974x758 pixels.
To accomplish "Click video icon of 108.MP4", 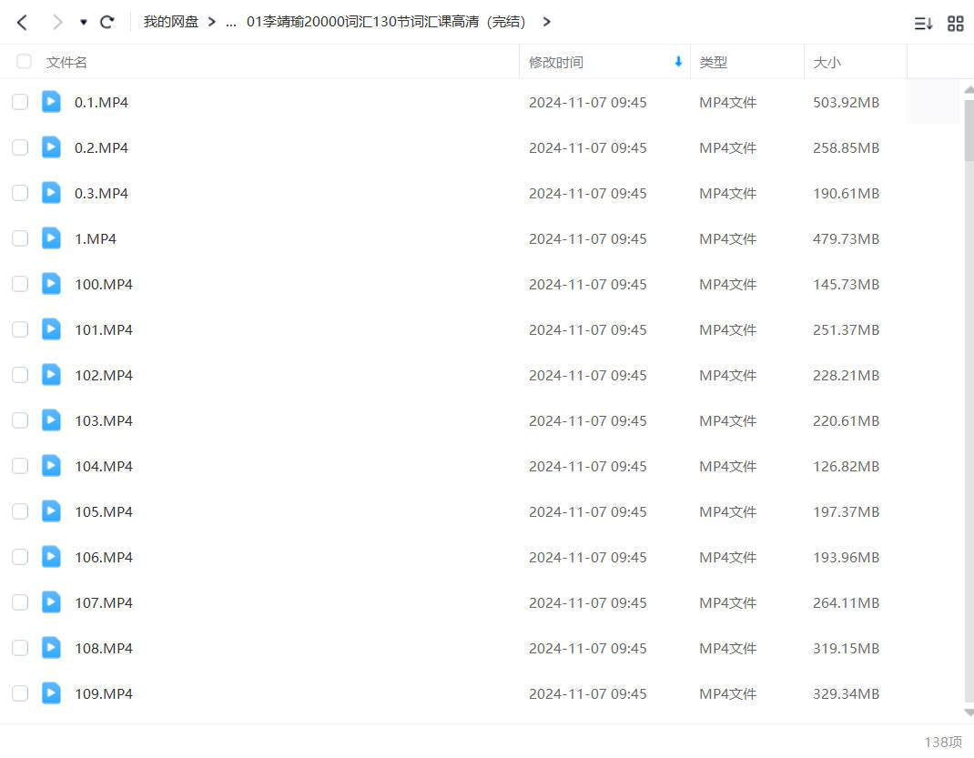I will [x=52, y=648].
